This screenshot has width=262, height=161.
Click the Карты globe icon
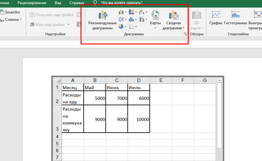click(155, 15)
